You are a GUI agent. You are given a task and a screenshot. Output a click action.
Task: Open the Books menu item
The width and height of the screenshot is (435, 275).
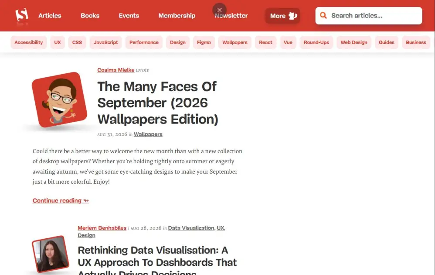pyautogui.click(x=90, y=16)
